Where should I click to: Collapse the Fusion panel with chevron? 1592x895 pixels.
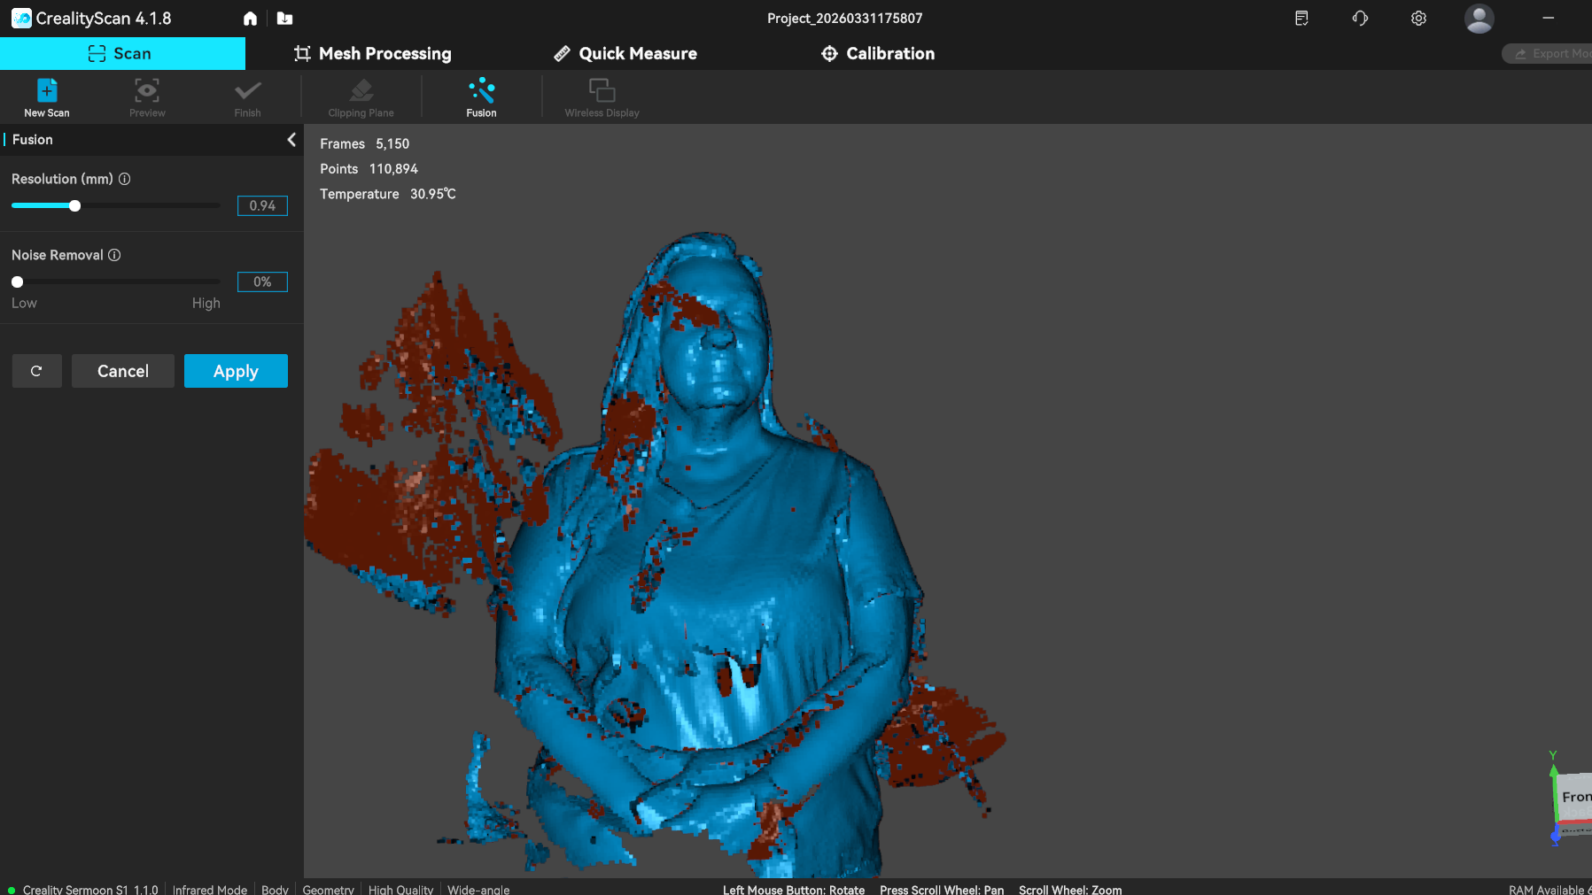291,140
